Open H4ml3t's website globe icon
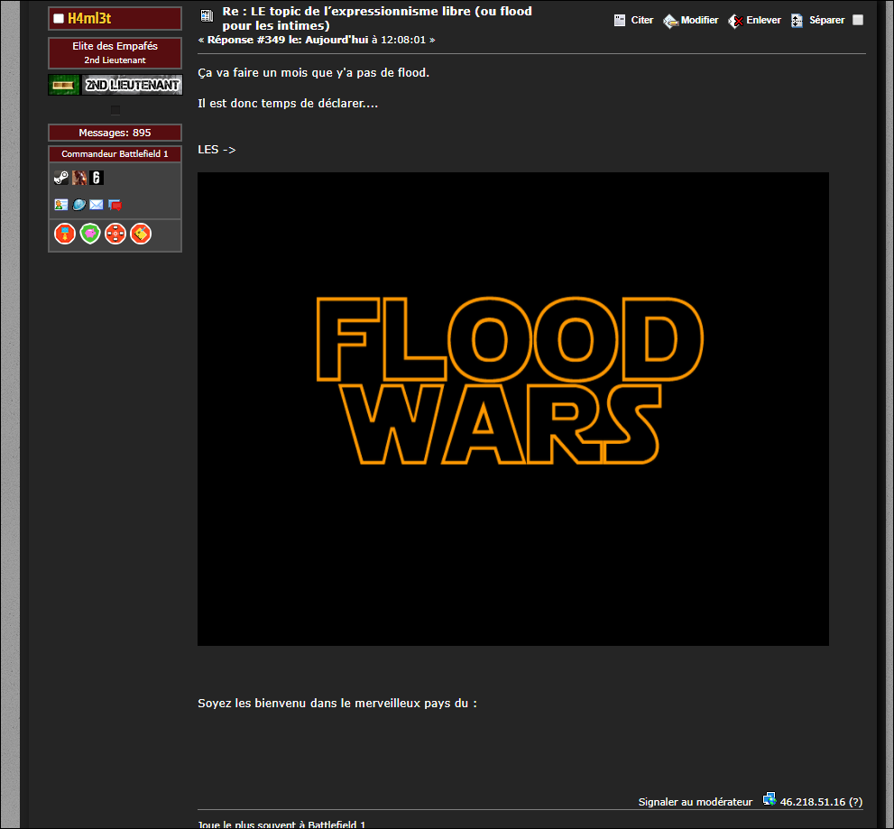The image size is (894, 829). (x=78, y=205)
